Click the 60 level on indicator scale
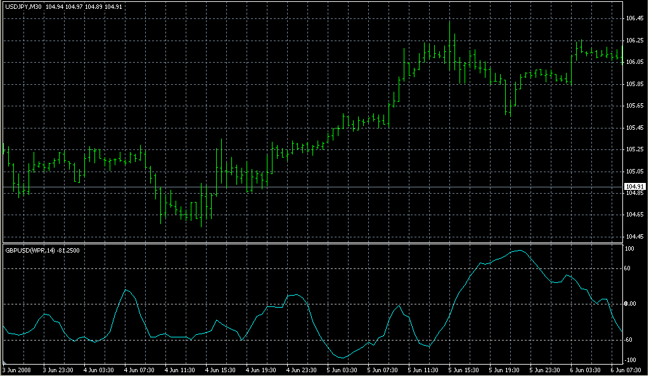Screen dimensions: 649x376 point(627,268)
